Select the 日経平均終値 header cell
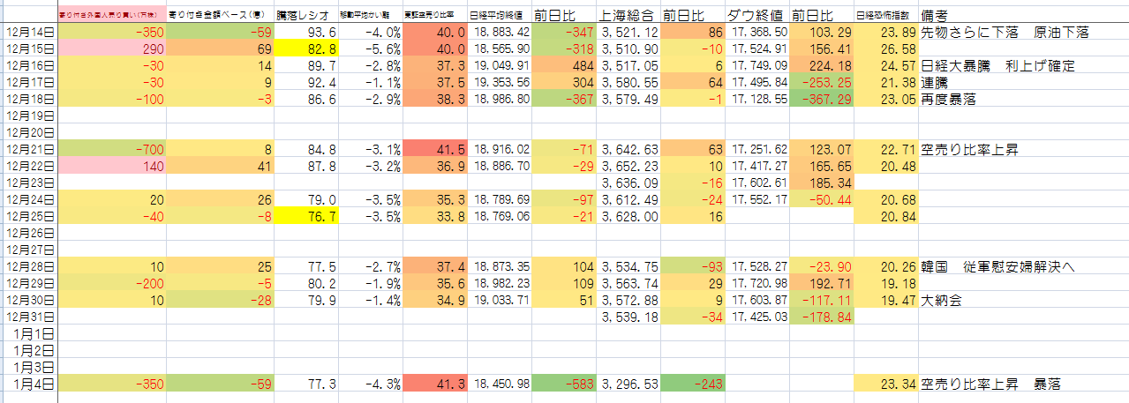Viewport: 1129px width, 403px height. 500,15
